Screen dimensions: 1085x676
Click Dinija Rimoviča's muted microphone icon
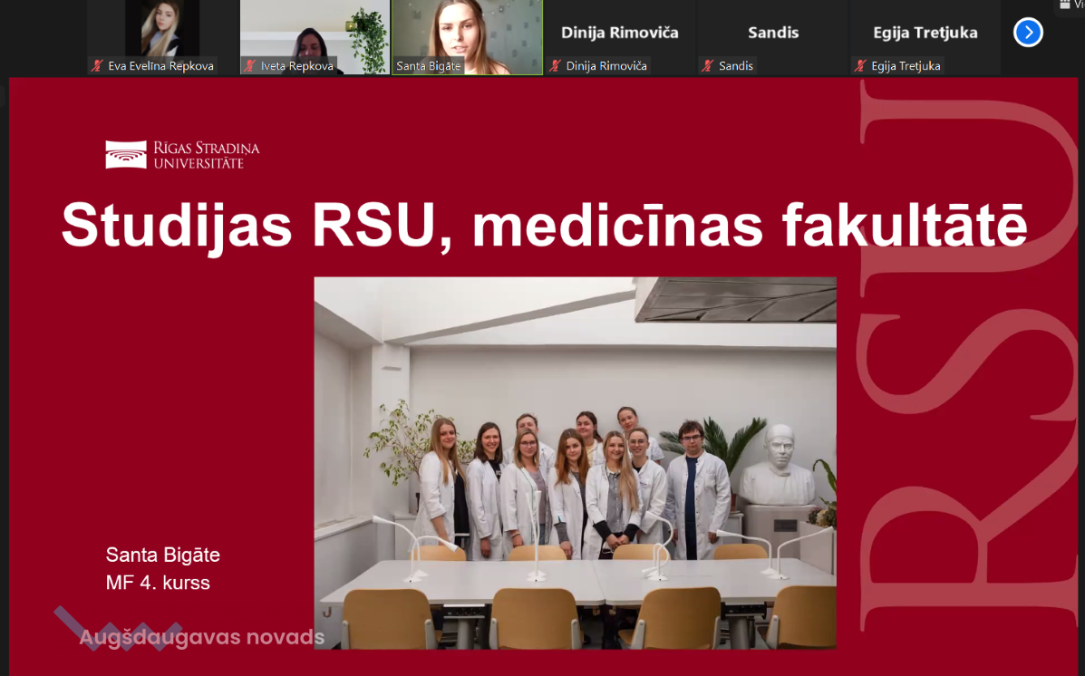coord(555,66)
